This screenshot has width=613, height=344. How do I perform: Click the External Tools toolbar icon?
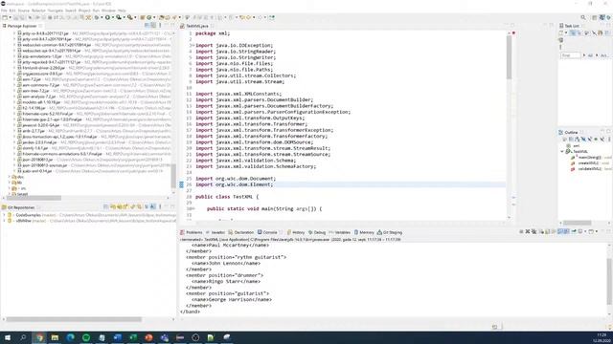point(130,17)
